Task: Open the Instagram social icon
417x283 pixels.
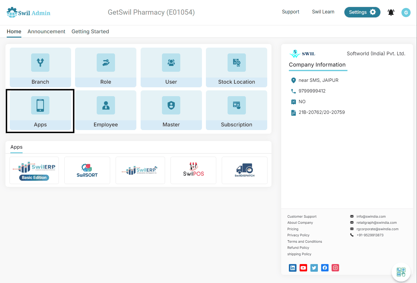Action: (x=335, y=268)
